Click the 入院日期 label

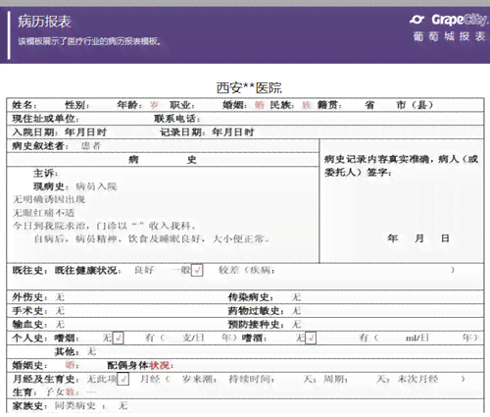pyautogui.click(x=35, y=132)
